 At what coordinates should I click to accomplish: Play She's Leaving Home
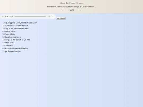click(13, 37)
